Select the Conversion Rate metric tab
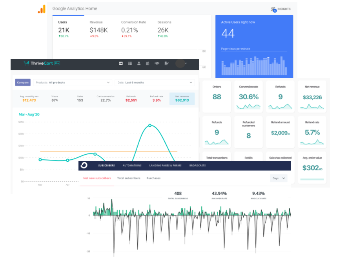The width and height of the screenshot is (348, 259). pyautogui.click(x=133, y=29)
